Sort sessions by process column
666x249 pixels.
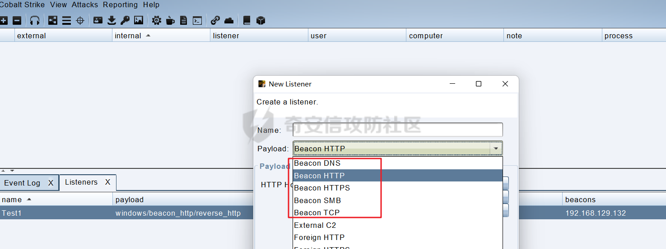coord(634,36)
